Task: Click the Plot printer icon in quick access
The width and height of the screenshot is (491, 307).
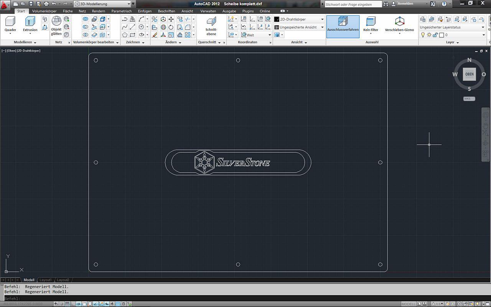Action: pyautogui.click(x=46, y=4)
